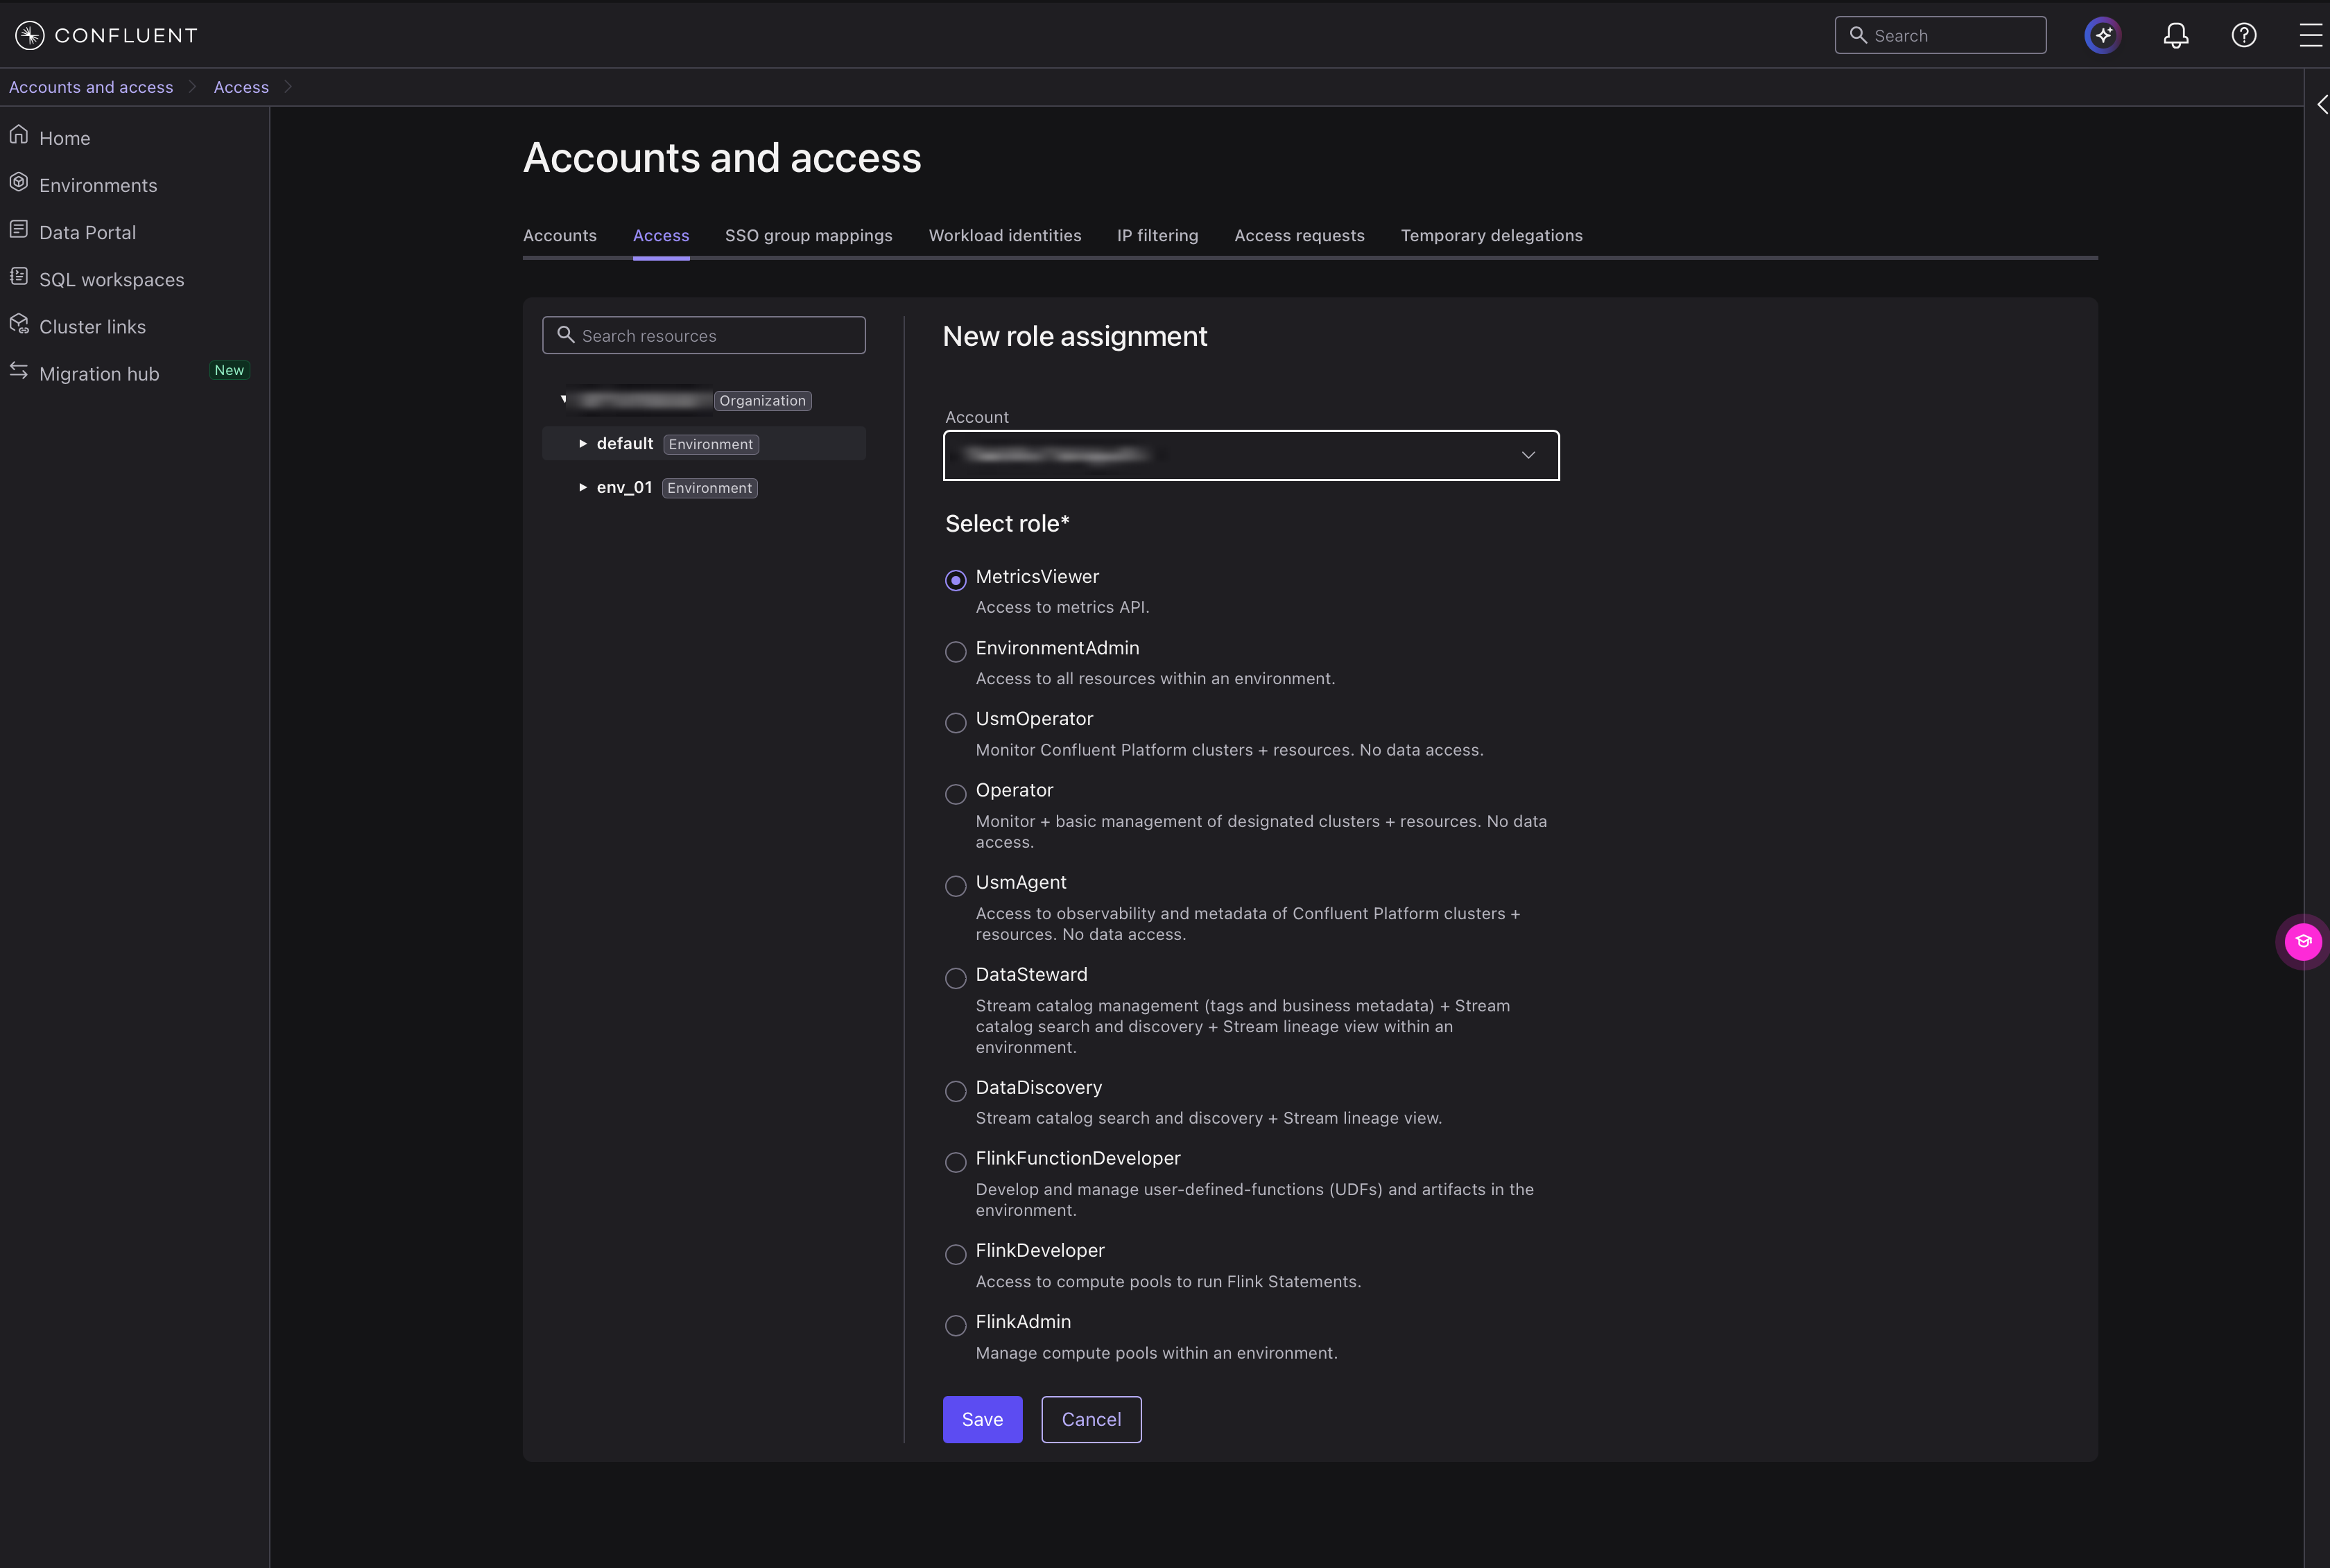
Task: Select the FlinkFunctionDeveloper role
Action: pos(956,1162)
